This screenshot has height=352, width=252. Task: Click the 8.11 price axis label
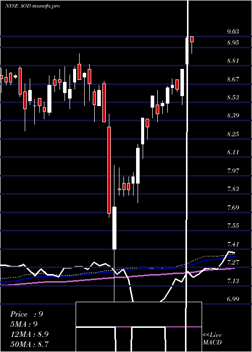click(233, 152)
